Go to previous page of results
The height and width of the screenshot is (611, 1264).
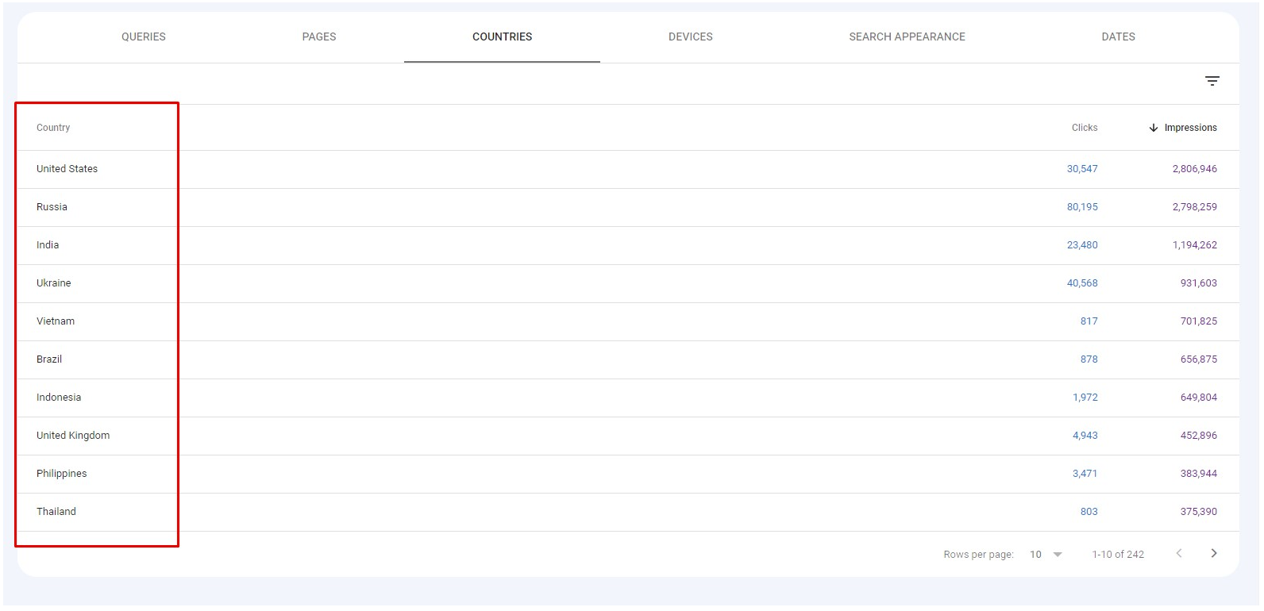point(1179,553)
